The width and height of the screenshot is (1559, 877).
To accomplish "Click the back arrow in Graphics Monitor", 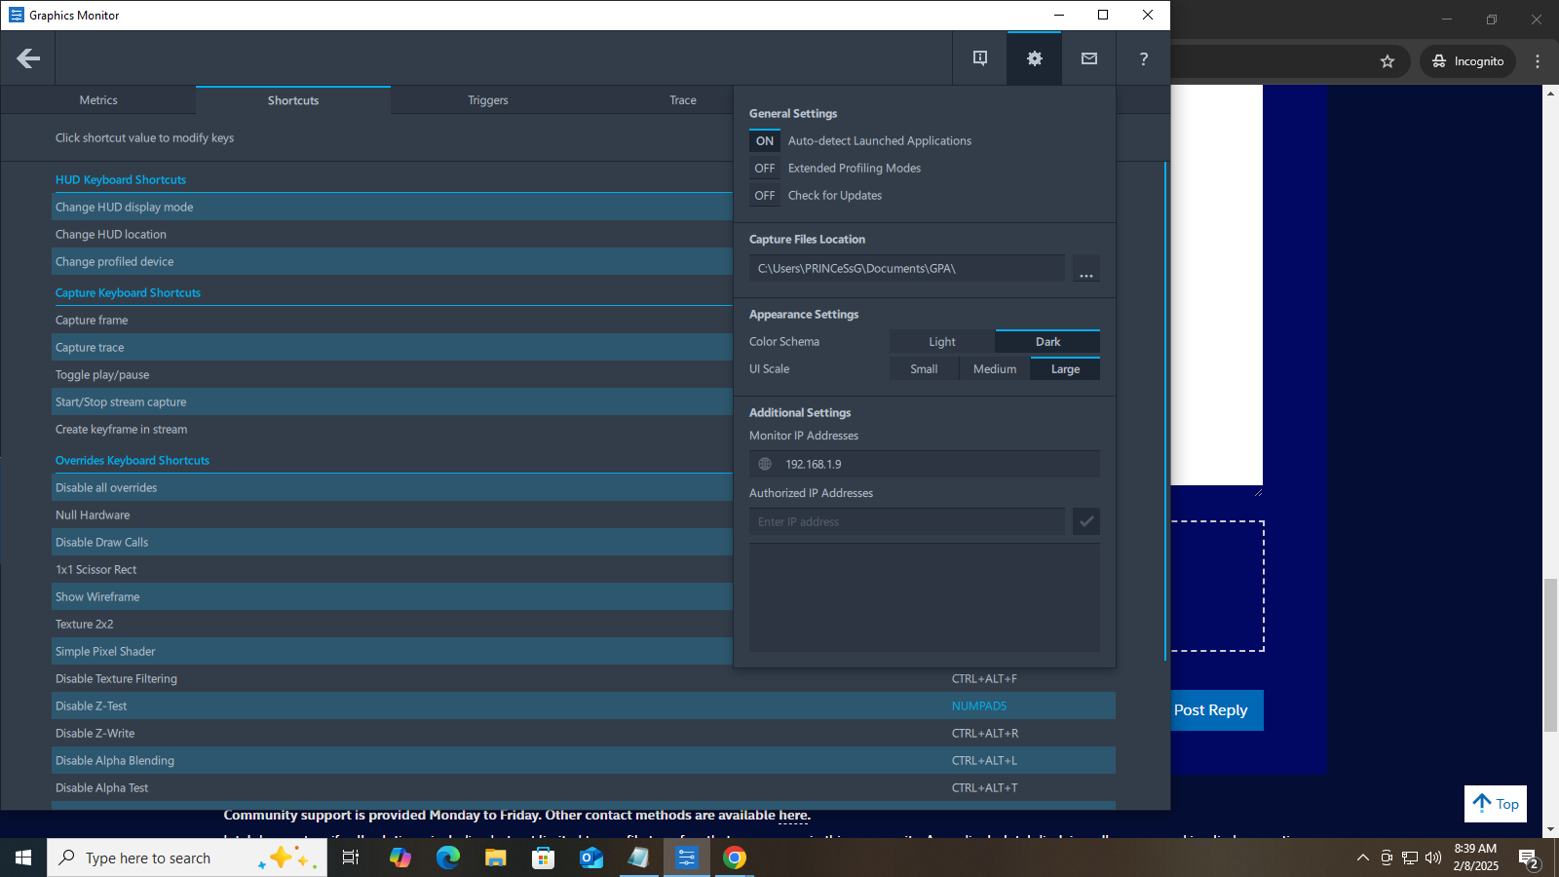I will click(28, 58).
